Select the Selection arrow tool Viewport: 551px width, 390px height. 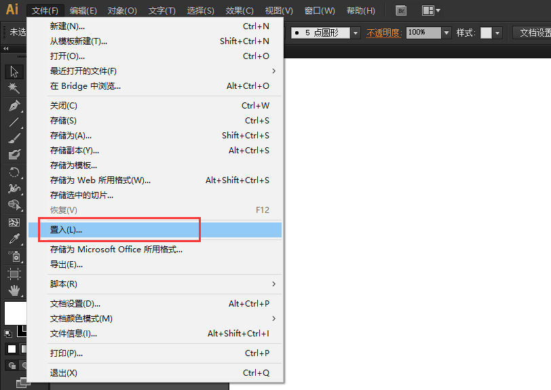coord(14,72)
